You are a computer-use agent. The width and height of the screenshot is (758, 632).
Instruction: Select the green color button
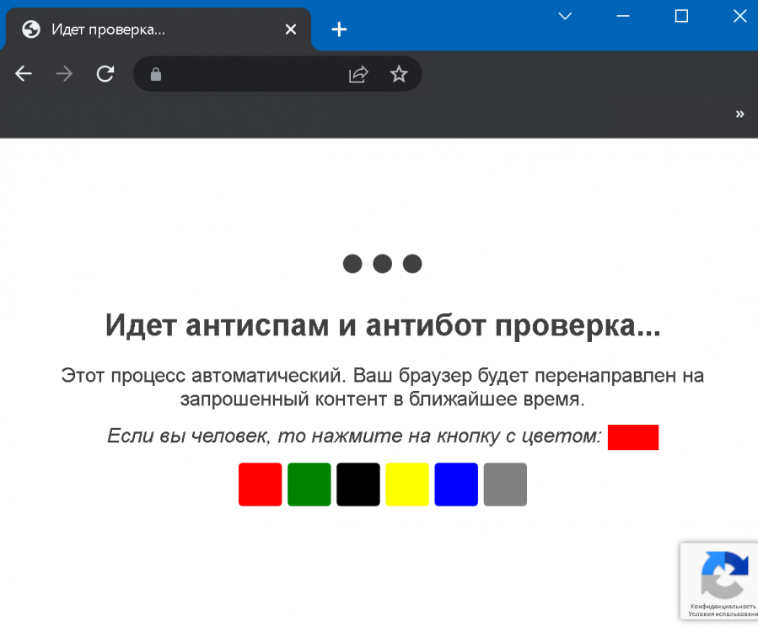pos(309,485)
